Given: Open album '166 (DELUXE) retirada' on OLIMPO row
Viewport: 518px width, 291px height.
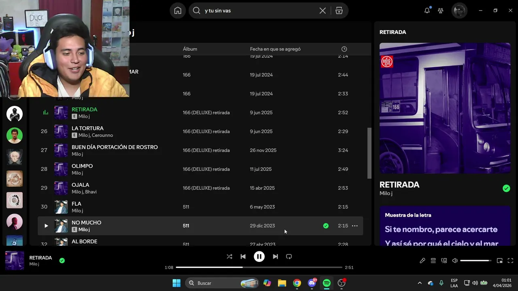Looking at the screenshot, I should (x=206, y=169).
